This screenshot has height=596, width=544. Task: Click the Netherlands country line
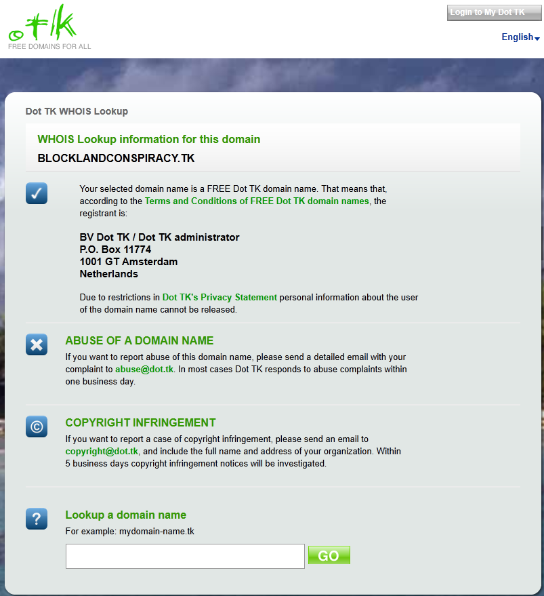coord(108,274)
